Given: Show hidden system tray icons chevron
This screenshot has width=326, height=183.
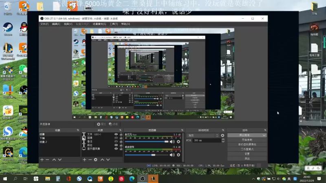Looking at the screenshot, I should [x=253, y=179].
